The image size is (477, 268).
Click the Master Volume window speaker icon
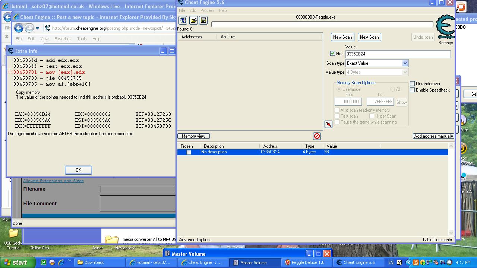(167, 254)
